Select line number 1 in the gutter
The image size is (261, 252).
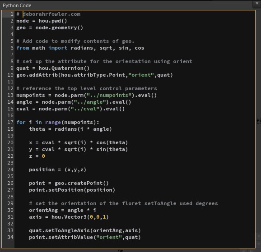(x=12, y=14)
